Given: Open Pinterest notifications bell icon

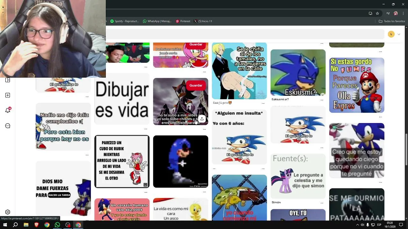Looking at the screenshot, I should (x=8, y=110).
